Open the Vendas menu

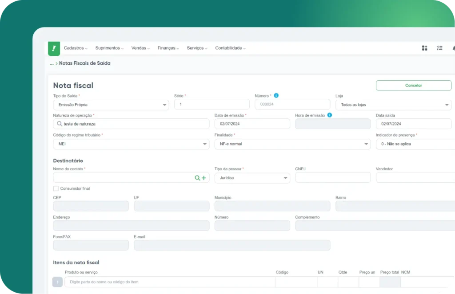coord(140,48)
